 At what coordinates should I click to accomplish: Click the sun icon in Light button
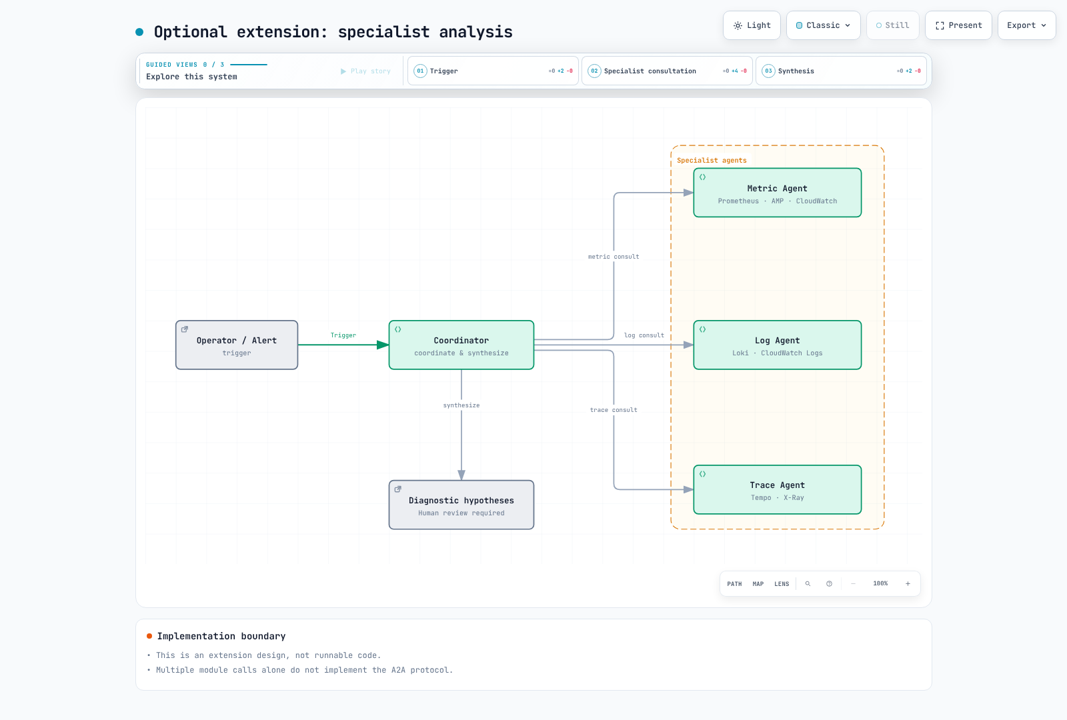tap(738, 25)
